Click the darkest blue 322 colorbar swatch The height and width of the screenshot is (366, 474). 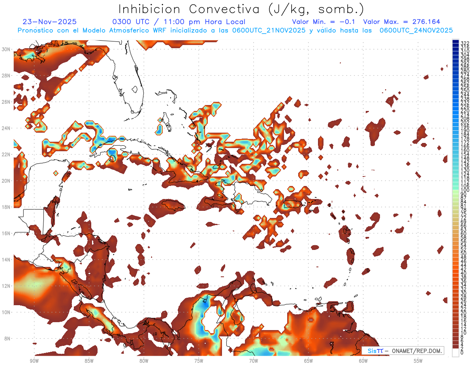click(455, 41)
